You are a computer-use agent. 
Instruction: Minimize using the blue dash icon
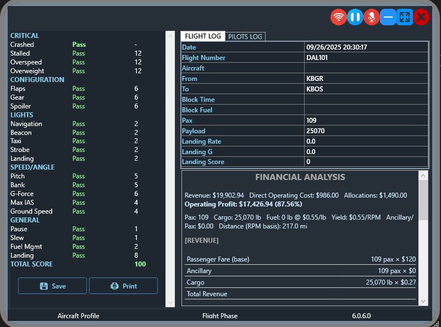(x=388, y=17)
